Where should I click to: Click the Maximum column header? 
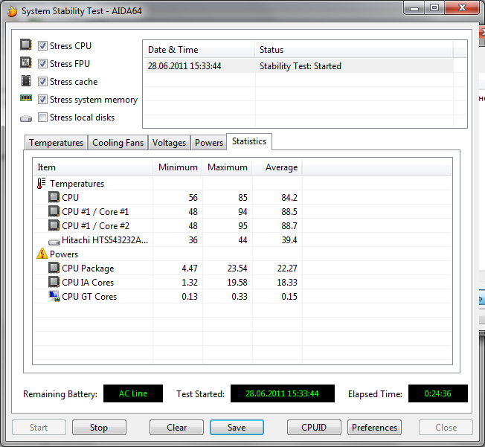coord(227,167)
